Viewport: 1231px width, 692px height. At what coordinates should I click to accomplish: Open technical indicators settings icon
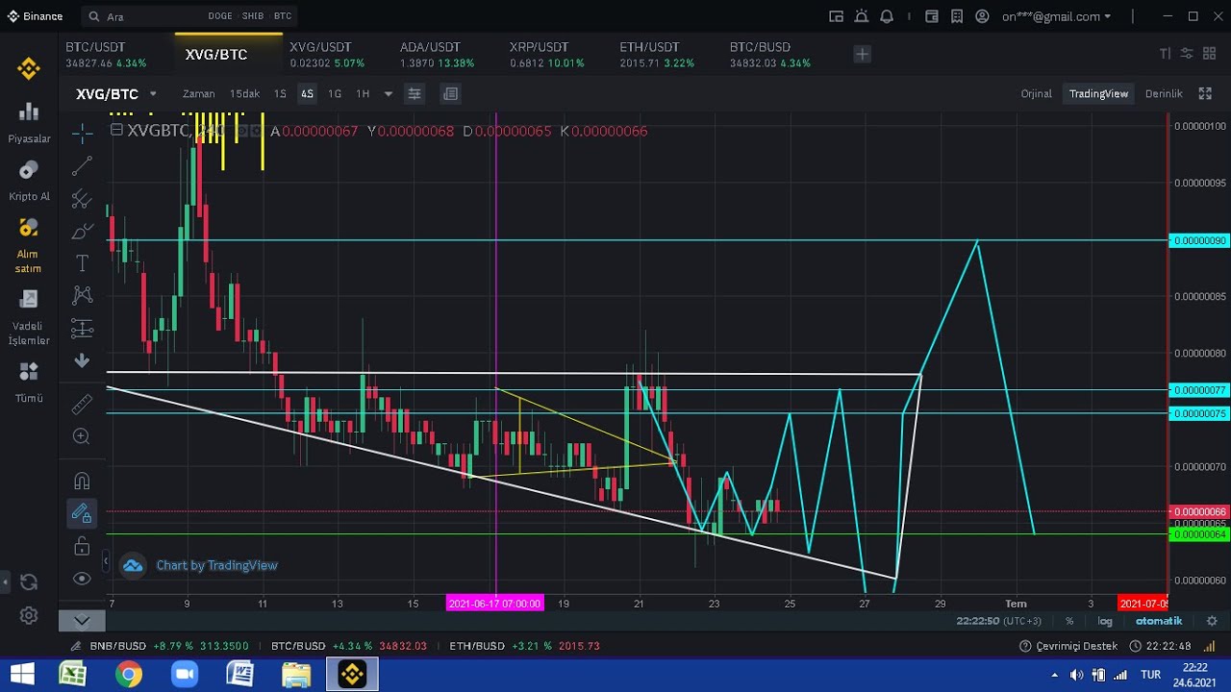click(415, 93)
